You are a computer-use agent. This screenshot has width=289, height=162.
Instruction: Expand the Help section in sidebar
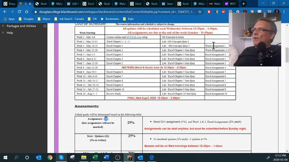click(10, 33)
